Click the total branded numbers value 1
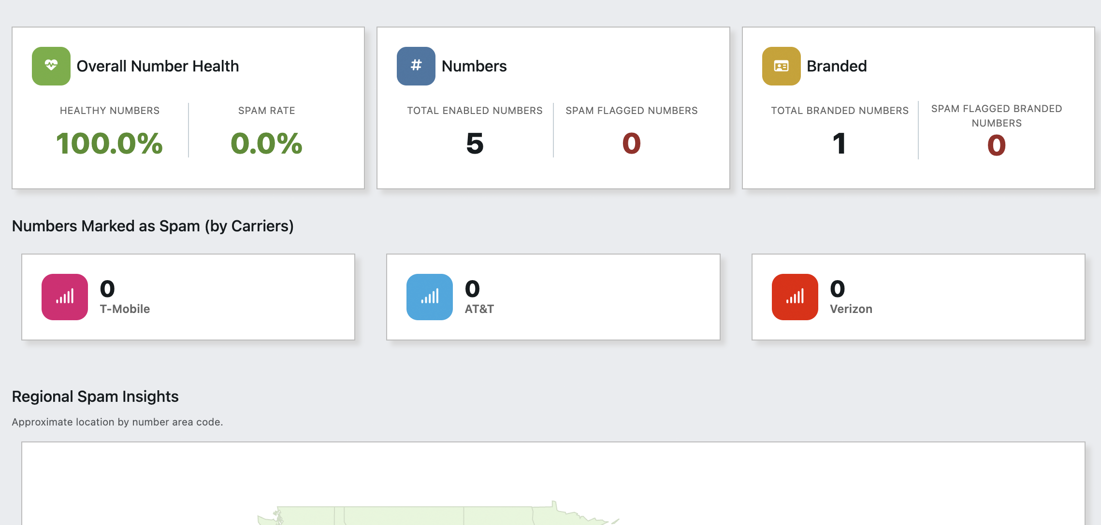The height and width of the screenshot is (525, 1101). [x=840, y=143]
